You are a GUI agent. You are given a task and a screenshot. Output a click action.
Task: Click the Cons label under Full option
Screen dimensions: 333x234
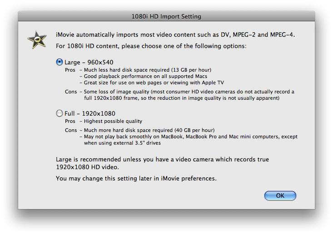pos(71,130)
